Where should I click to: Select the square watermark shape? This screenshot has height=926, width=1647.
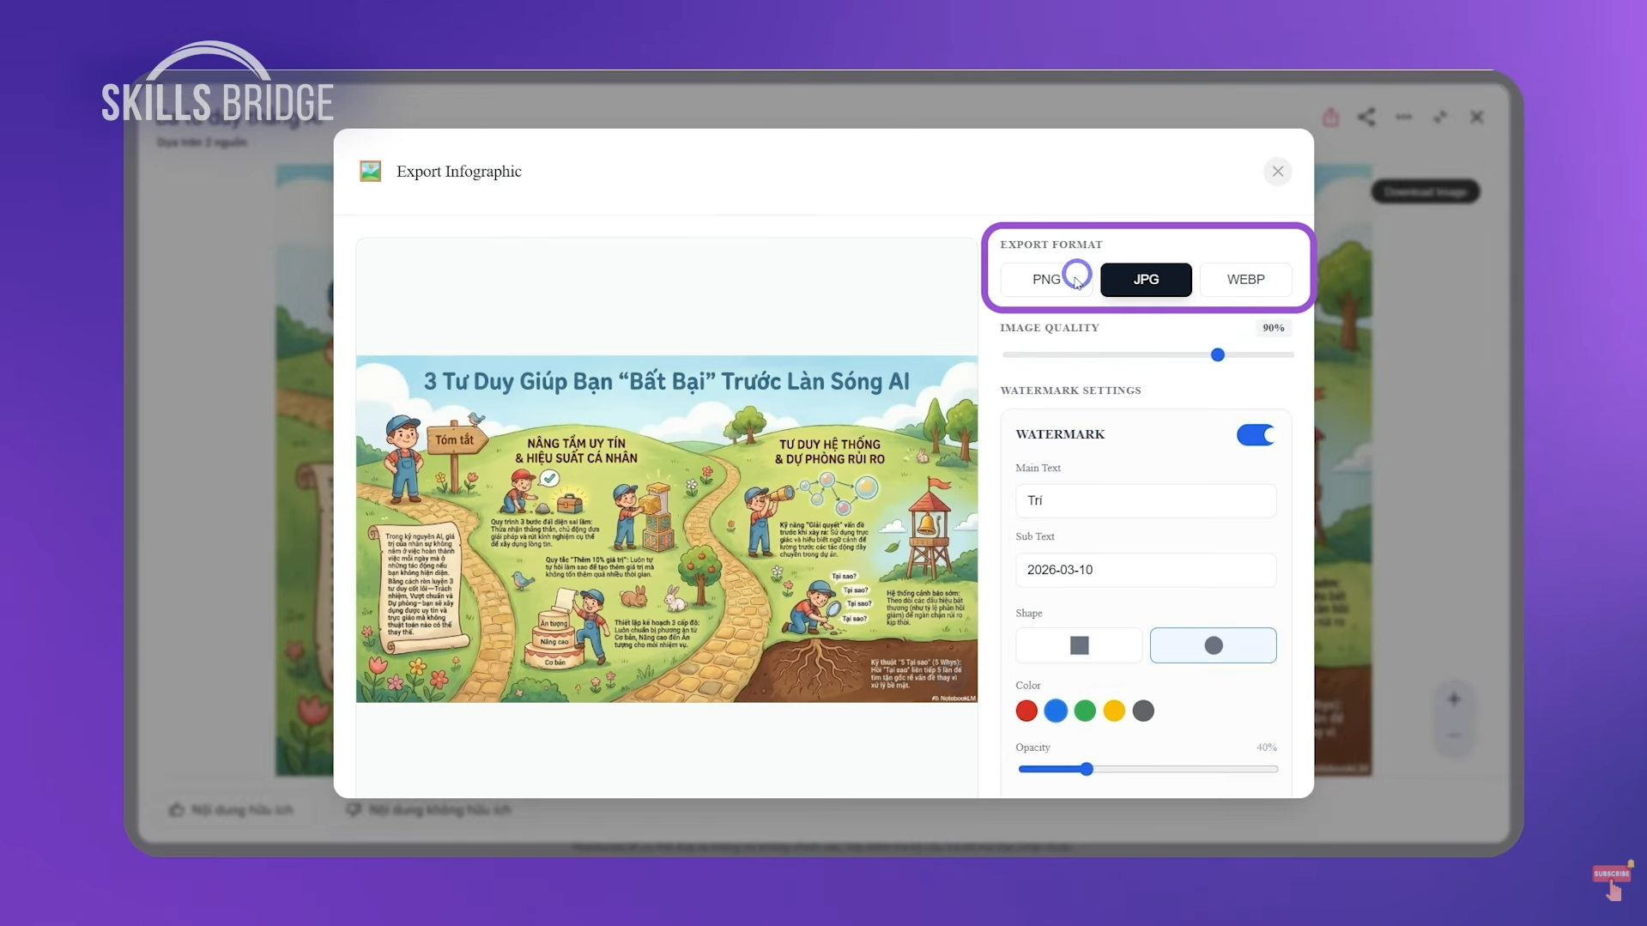point(1079,645)
